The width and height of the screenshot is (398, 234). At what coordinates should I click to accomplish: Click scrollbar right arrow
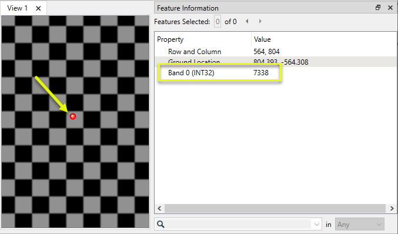pyautogui.click(x=392, y=208)
